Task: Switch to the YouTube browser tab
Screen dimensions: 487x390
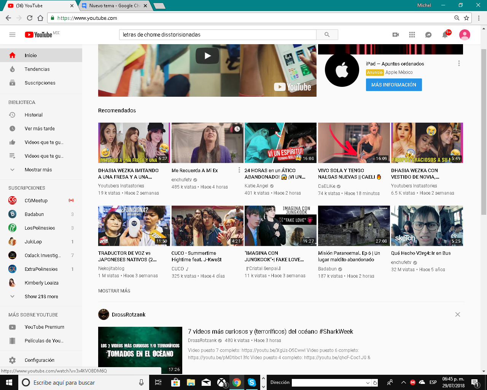Action: (x=40, y=6)
